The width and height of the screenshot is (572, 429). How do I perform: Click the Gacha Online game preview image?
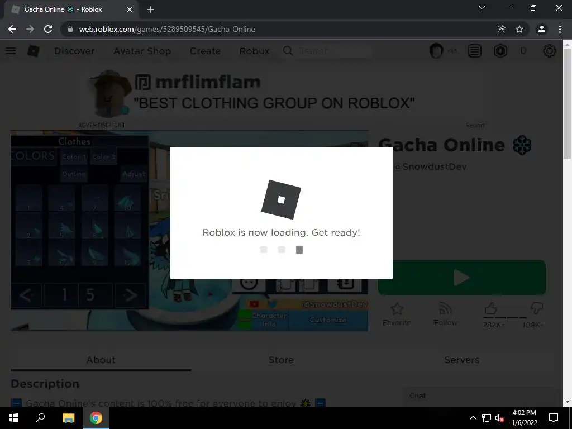pyautogui.click(x=189, y=231)
